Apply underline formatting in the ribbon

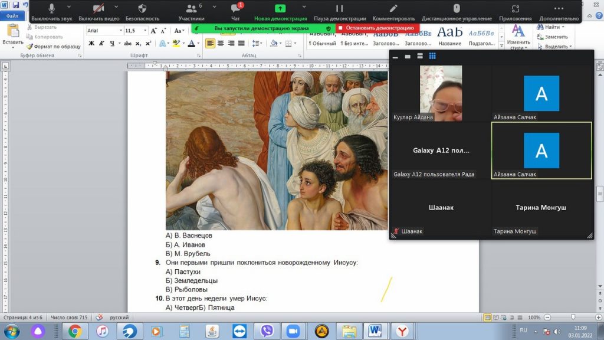112,43
